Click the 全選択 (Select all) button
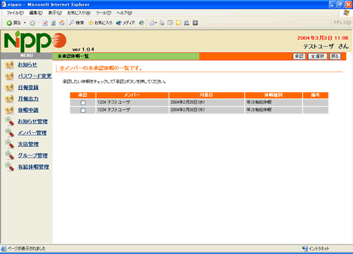This screenshot has height=254, width=353. pyautogui.click(x=317, y=56)
